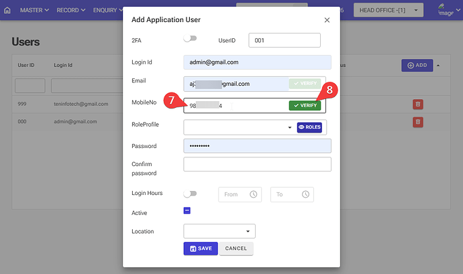Open the MASTER menu

click(35, 10)
